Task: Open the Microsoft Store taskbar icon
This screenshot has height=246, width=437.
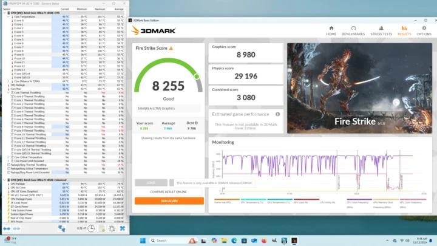Action: [x=244, y=241]
